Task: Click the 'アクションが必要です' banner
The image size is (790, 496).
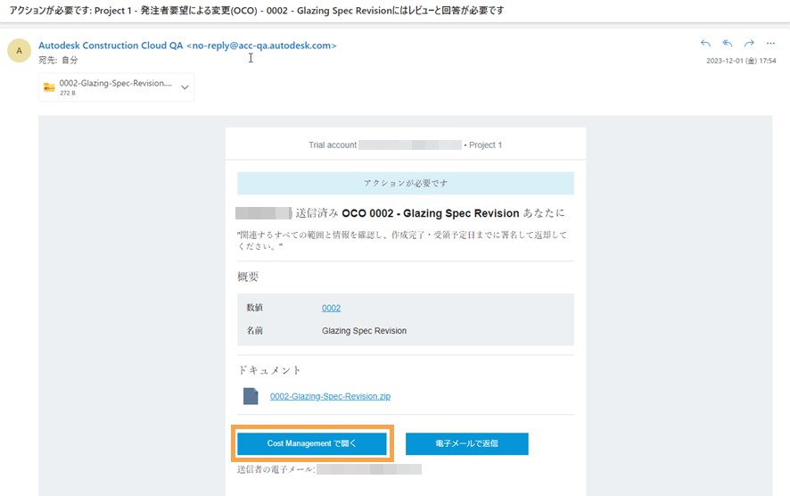Action: tap(406, 183)
